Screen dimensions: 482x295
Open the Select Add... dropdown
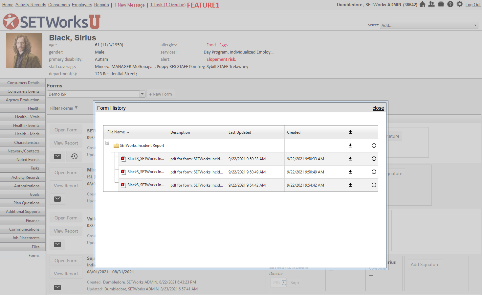[x=429, y=25]
